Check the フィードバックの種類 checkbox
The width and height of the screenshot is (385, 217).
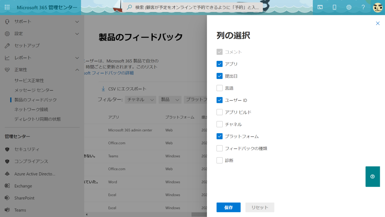(219, 148)
